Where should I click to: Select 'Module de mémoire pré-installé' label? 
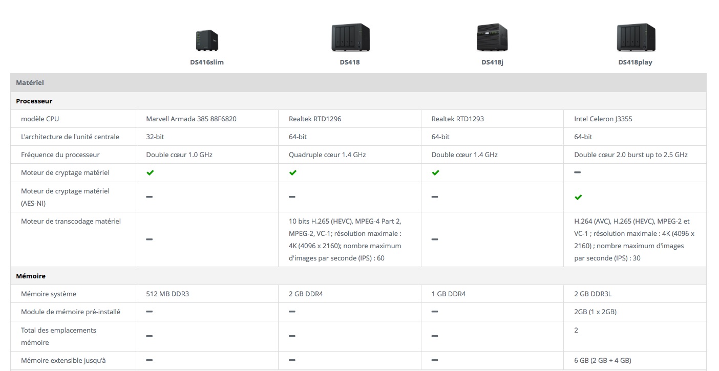pyautogui.click(x=71, y=312)
